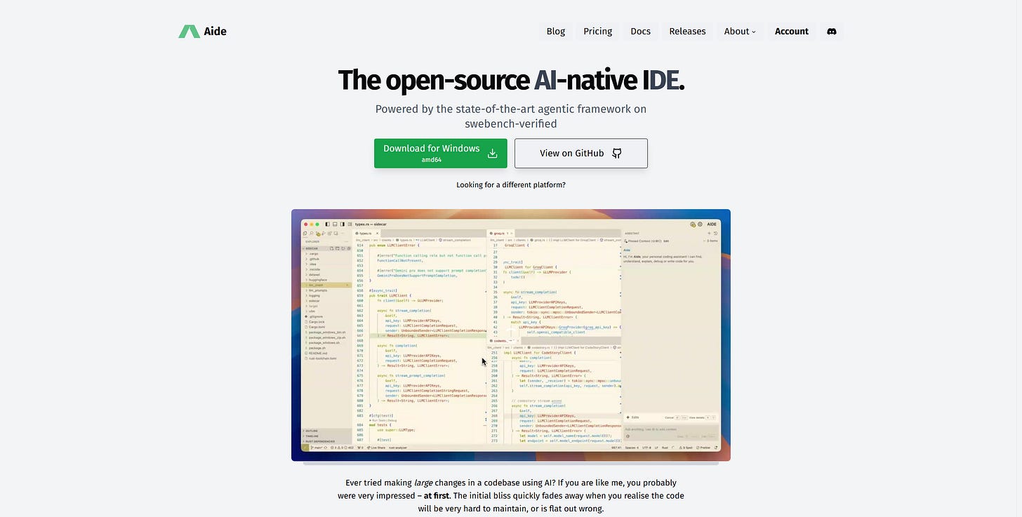Open the Discord icon link
This screenshot has width=1022, height=517.
point(832,32)
